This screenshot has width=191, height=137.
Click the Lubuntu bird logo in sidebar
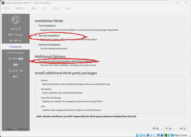[16, 20]
